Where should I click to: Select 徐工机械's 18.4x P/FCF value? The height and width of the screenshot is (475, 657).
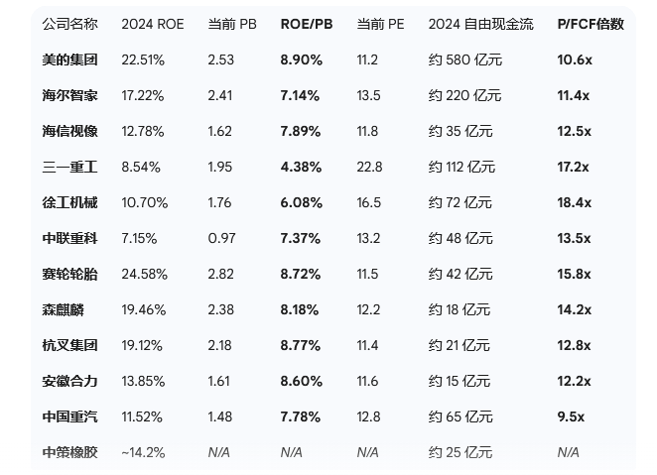pos(575,202)
